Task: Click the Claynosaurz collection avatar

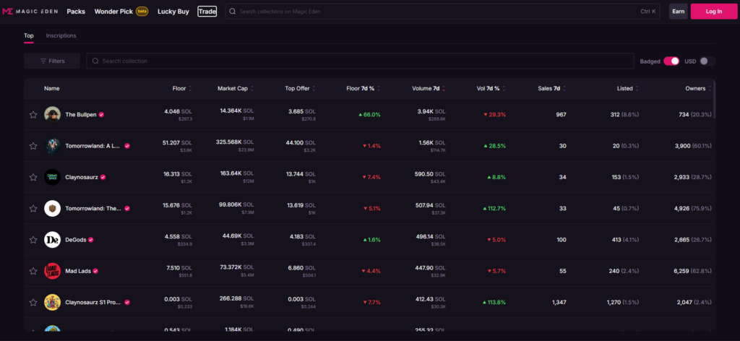Action: [52, 177]
